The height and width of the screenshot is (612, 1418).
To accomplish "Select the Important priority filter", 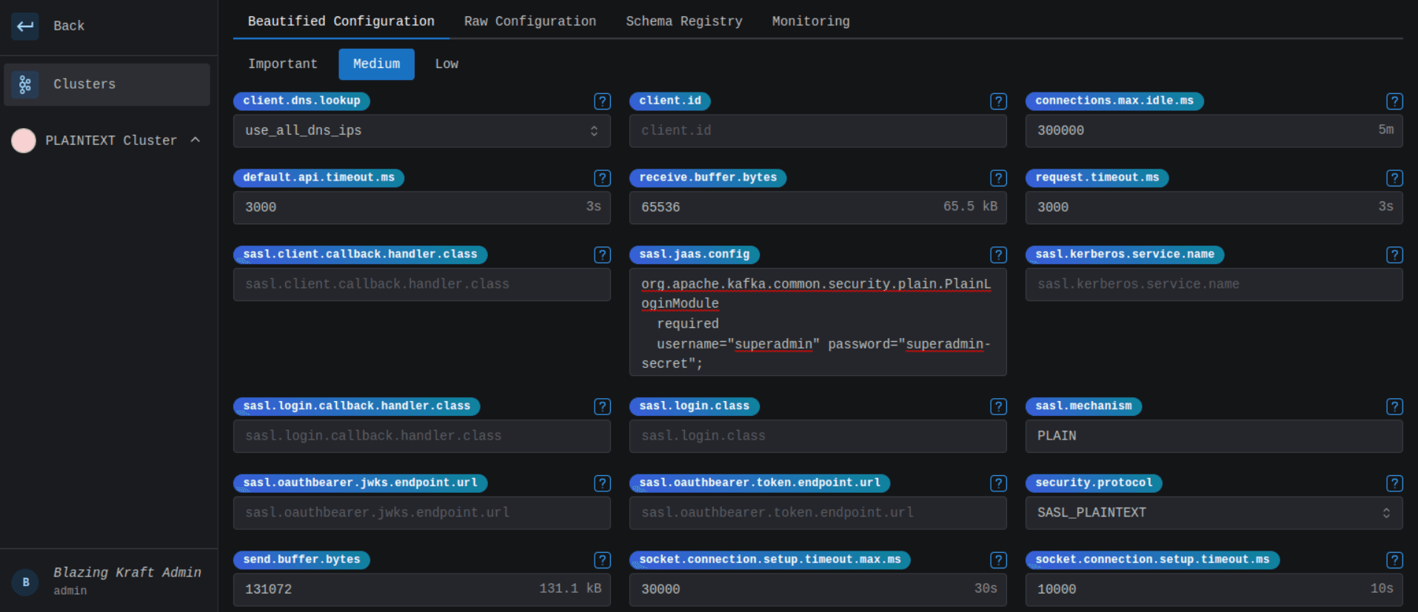I will coord(283,64).
